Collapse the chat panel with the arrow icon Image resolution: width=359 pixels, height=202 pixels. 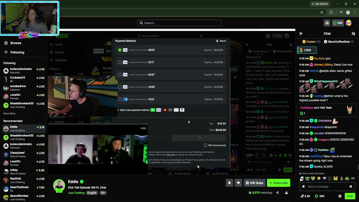pos(301,34)
